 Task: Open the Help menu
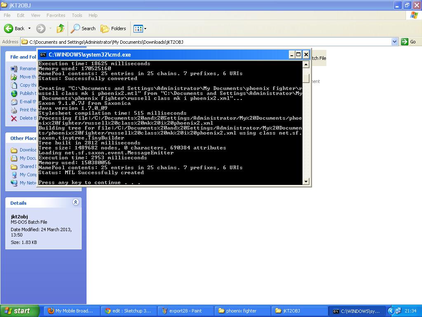point(93,15)
